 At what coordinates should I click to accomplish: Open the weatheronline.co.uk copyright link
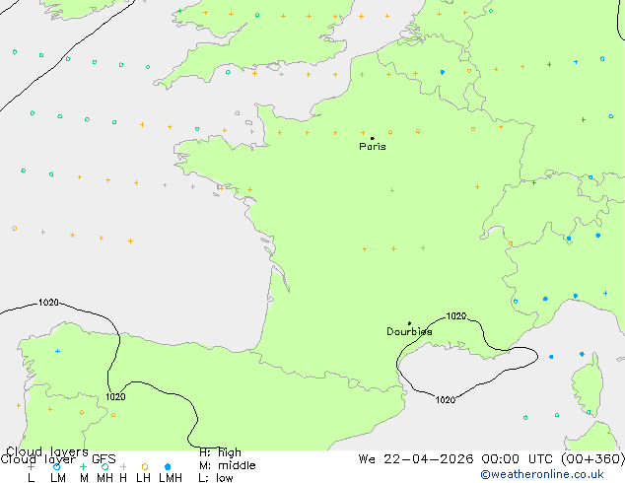[x=542, y=474]
